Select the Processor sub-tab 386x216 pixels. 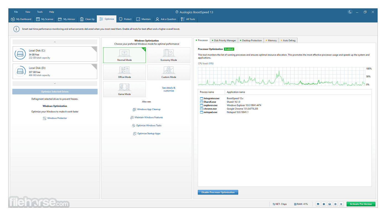click(202, 40)
